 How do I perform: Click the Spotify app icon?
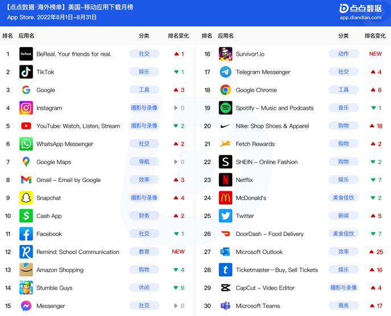pyautogui.click(x=225, y=108)
